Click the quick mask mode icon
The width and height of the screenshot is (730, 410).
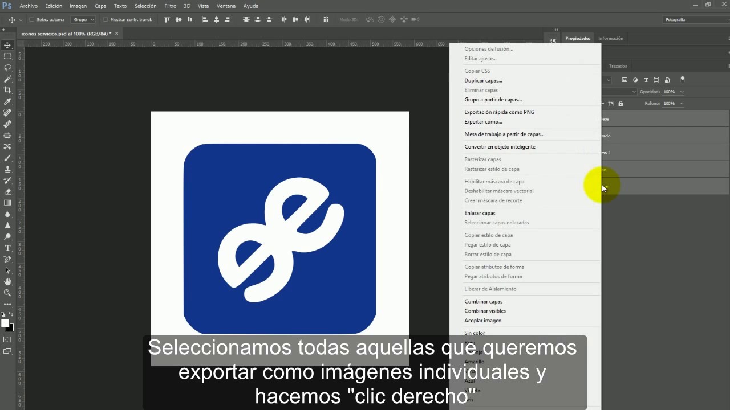[7, 339]
